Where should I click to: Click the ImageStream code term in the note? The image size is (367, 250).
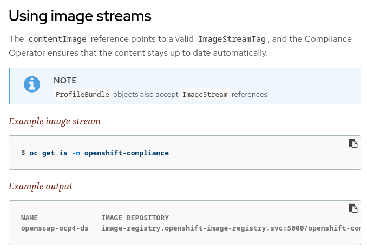pyautogui.click(x=205, y=94)
